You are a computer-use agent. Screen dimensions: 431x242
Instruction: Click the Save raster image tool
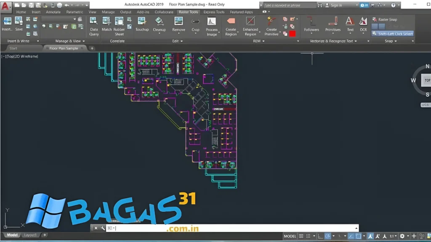coord(19,24)
